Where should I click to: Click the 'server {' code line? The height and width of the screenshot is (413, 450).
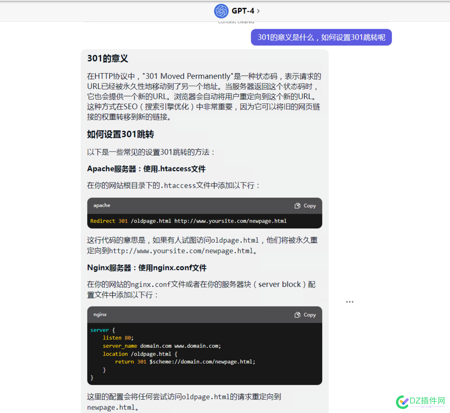[103, 330]
